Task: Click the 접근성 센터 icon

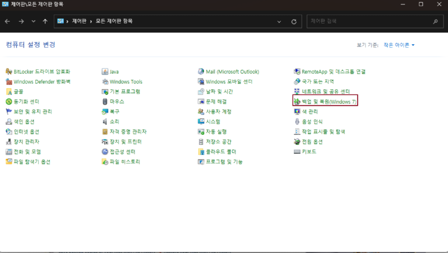Action: point(105,152)
